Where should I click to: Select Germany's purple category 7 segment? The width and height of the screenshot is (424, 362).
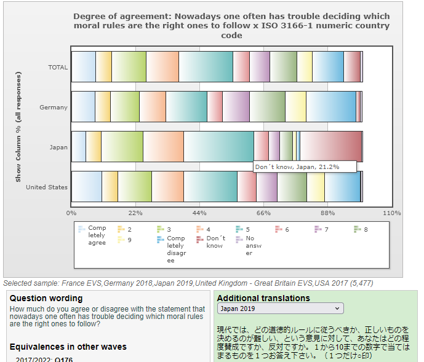236,107
